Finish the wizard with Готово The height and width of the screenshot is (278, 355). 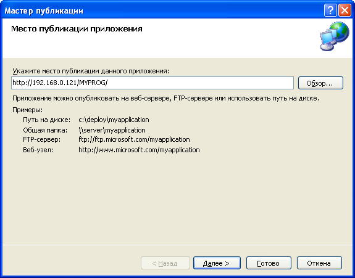pyautogui.click(x=269, y=263)
